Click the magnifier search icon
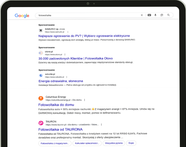The height and width of the screenshot is (147, 186). click(x=169, y=15)
